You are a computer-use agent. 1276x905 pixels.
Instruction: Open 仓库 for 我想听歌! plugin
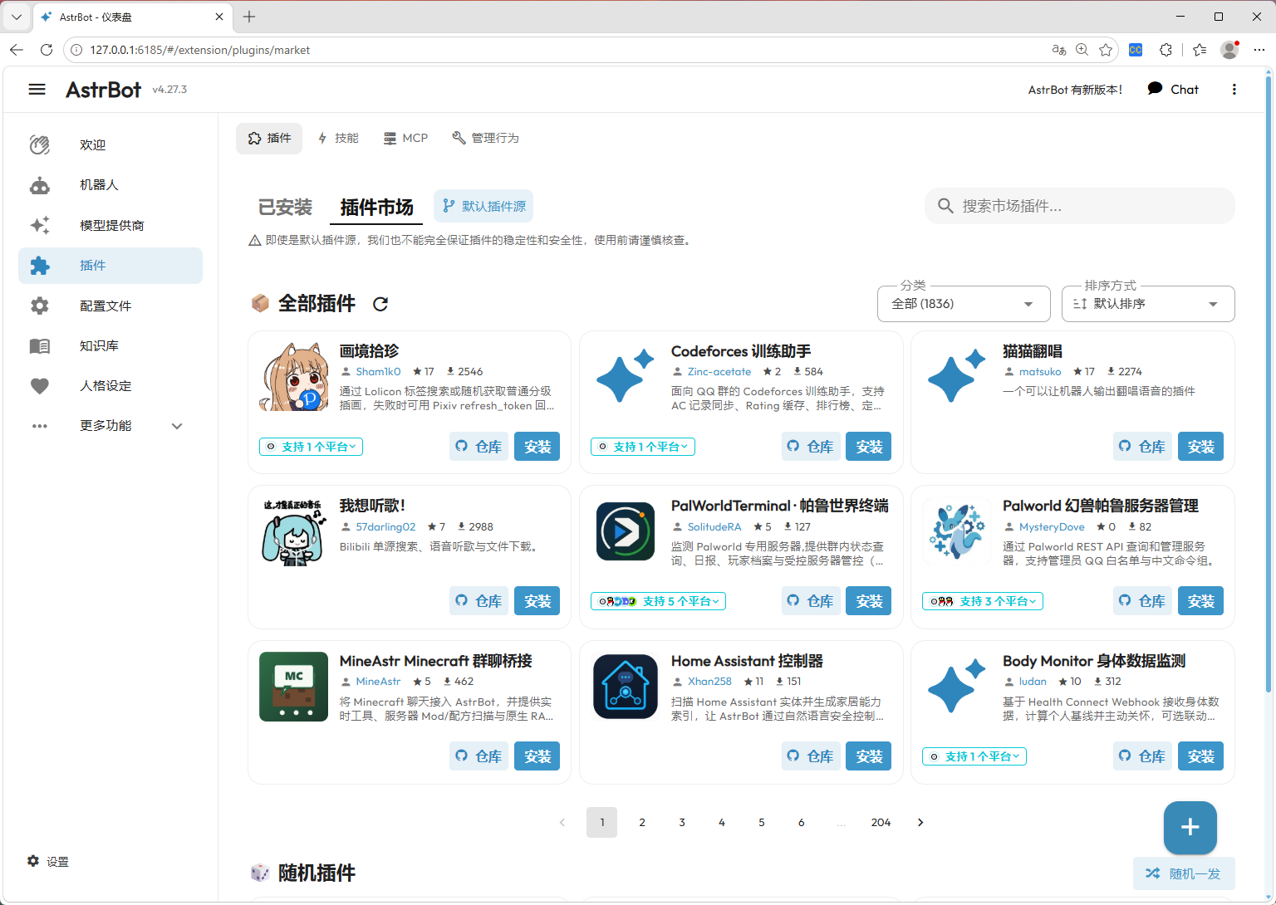point(479,601)
